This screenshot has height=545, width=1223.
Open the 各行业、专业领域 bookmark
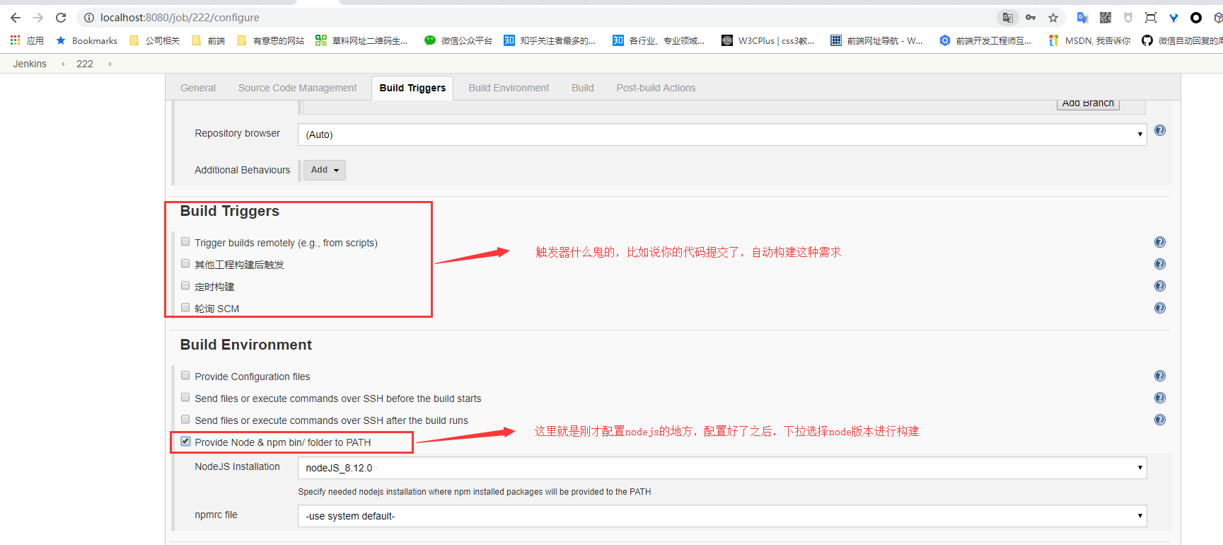[x=659, y=40]
